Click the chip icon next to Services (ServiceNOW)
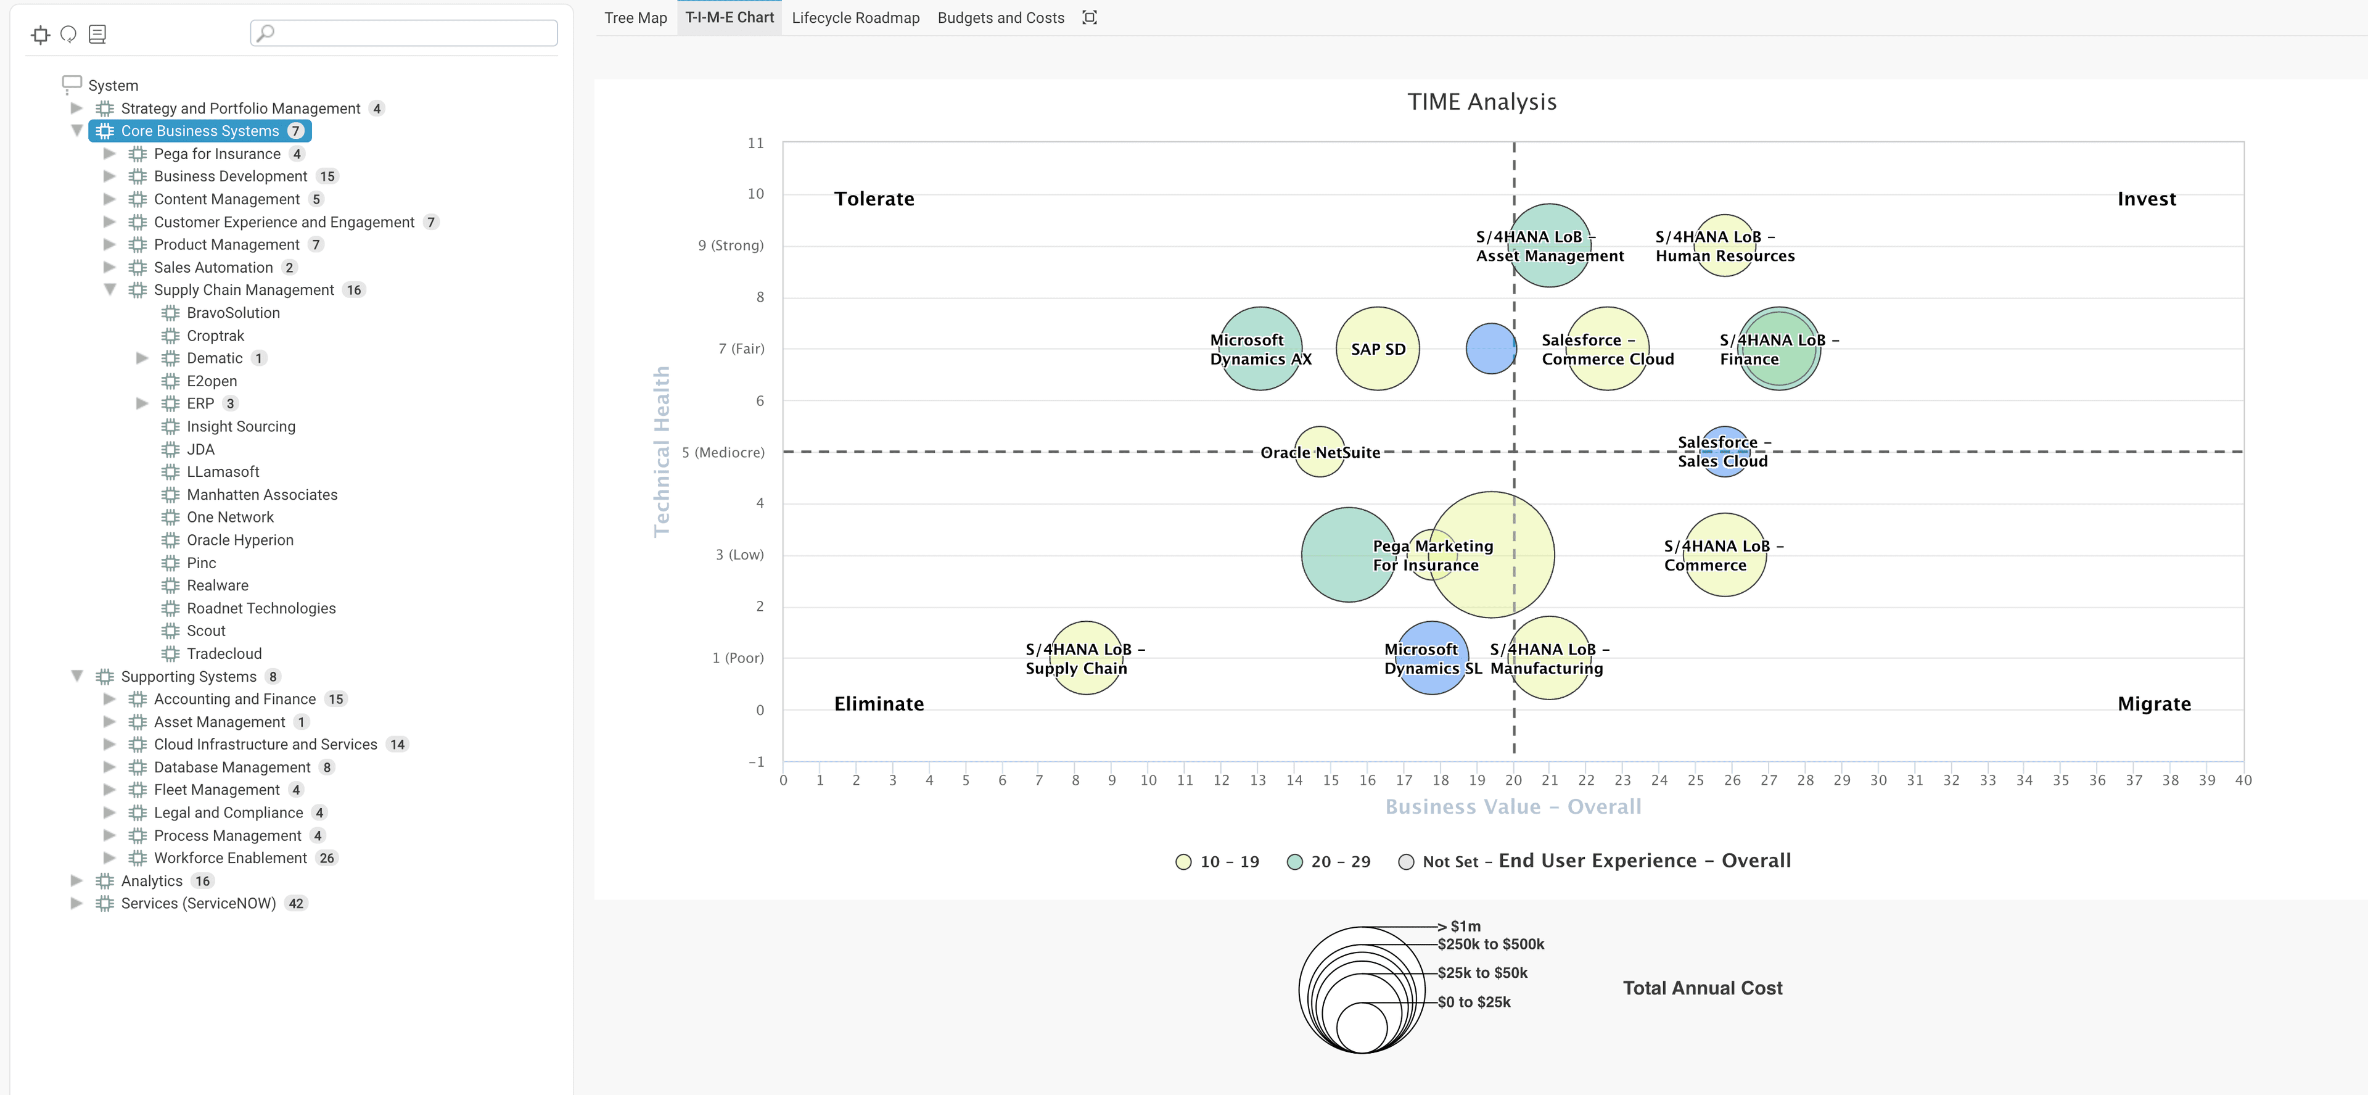The image size is (2368, 1095). (105, 904)
